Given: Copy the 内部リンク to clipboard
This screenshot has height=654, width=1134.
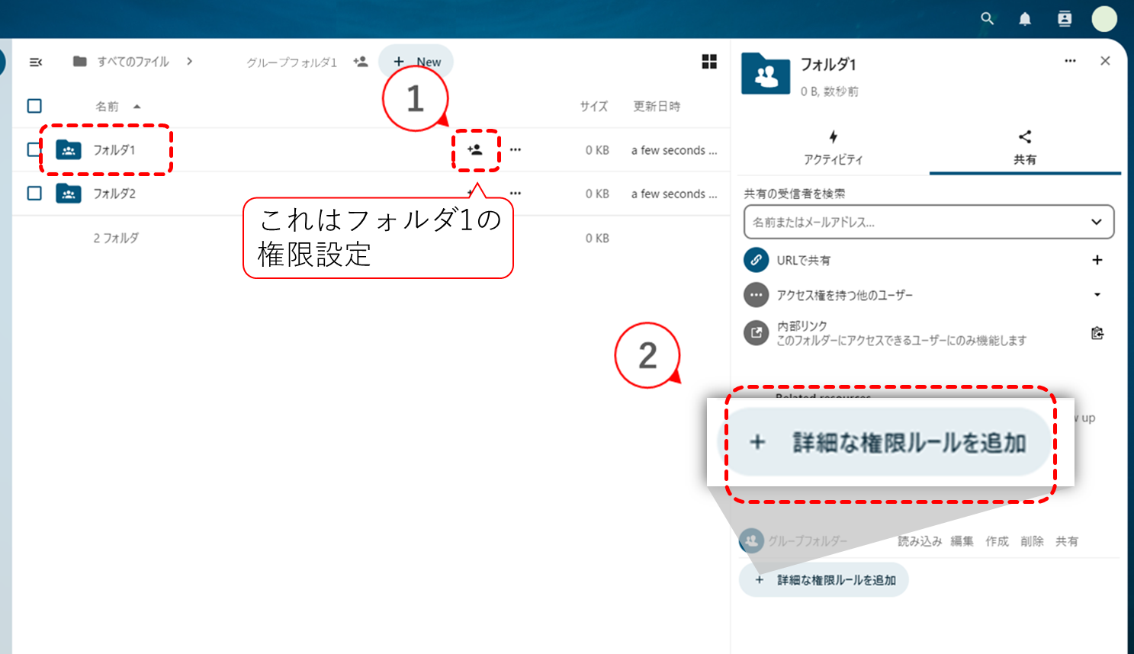Looking at the screenshot, I should click(1097, 333).
